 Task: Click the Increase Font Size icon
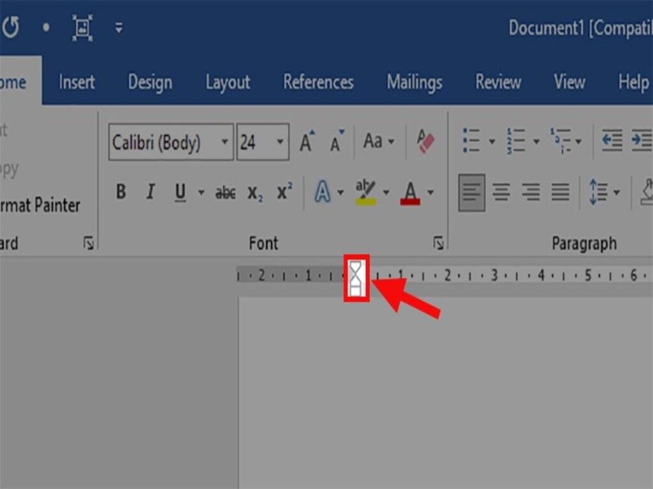[307, 141]
